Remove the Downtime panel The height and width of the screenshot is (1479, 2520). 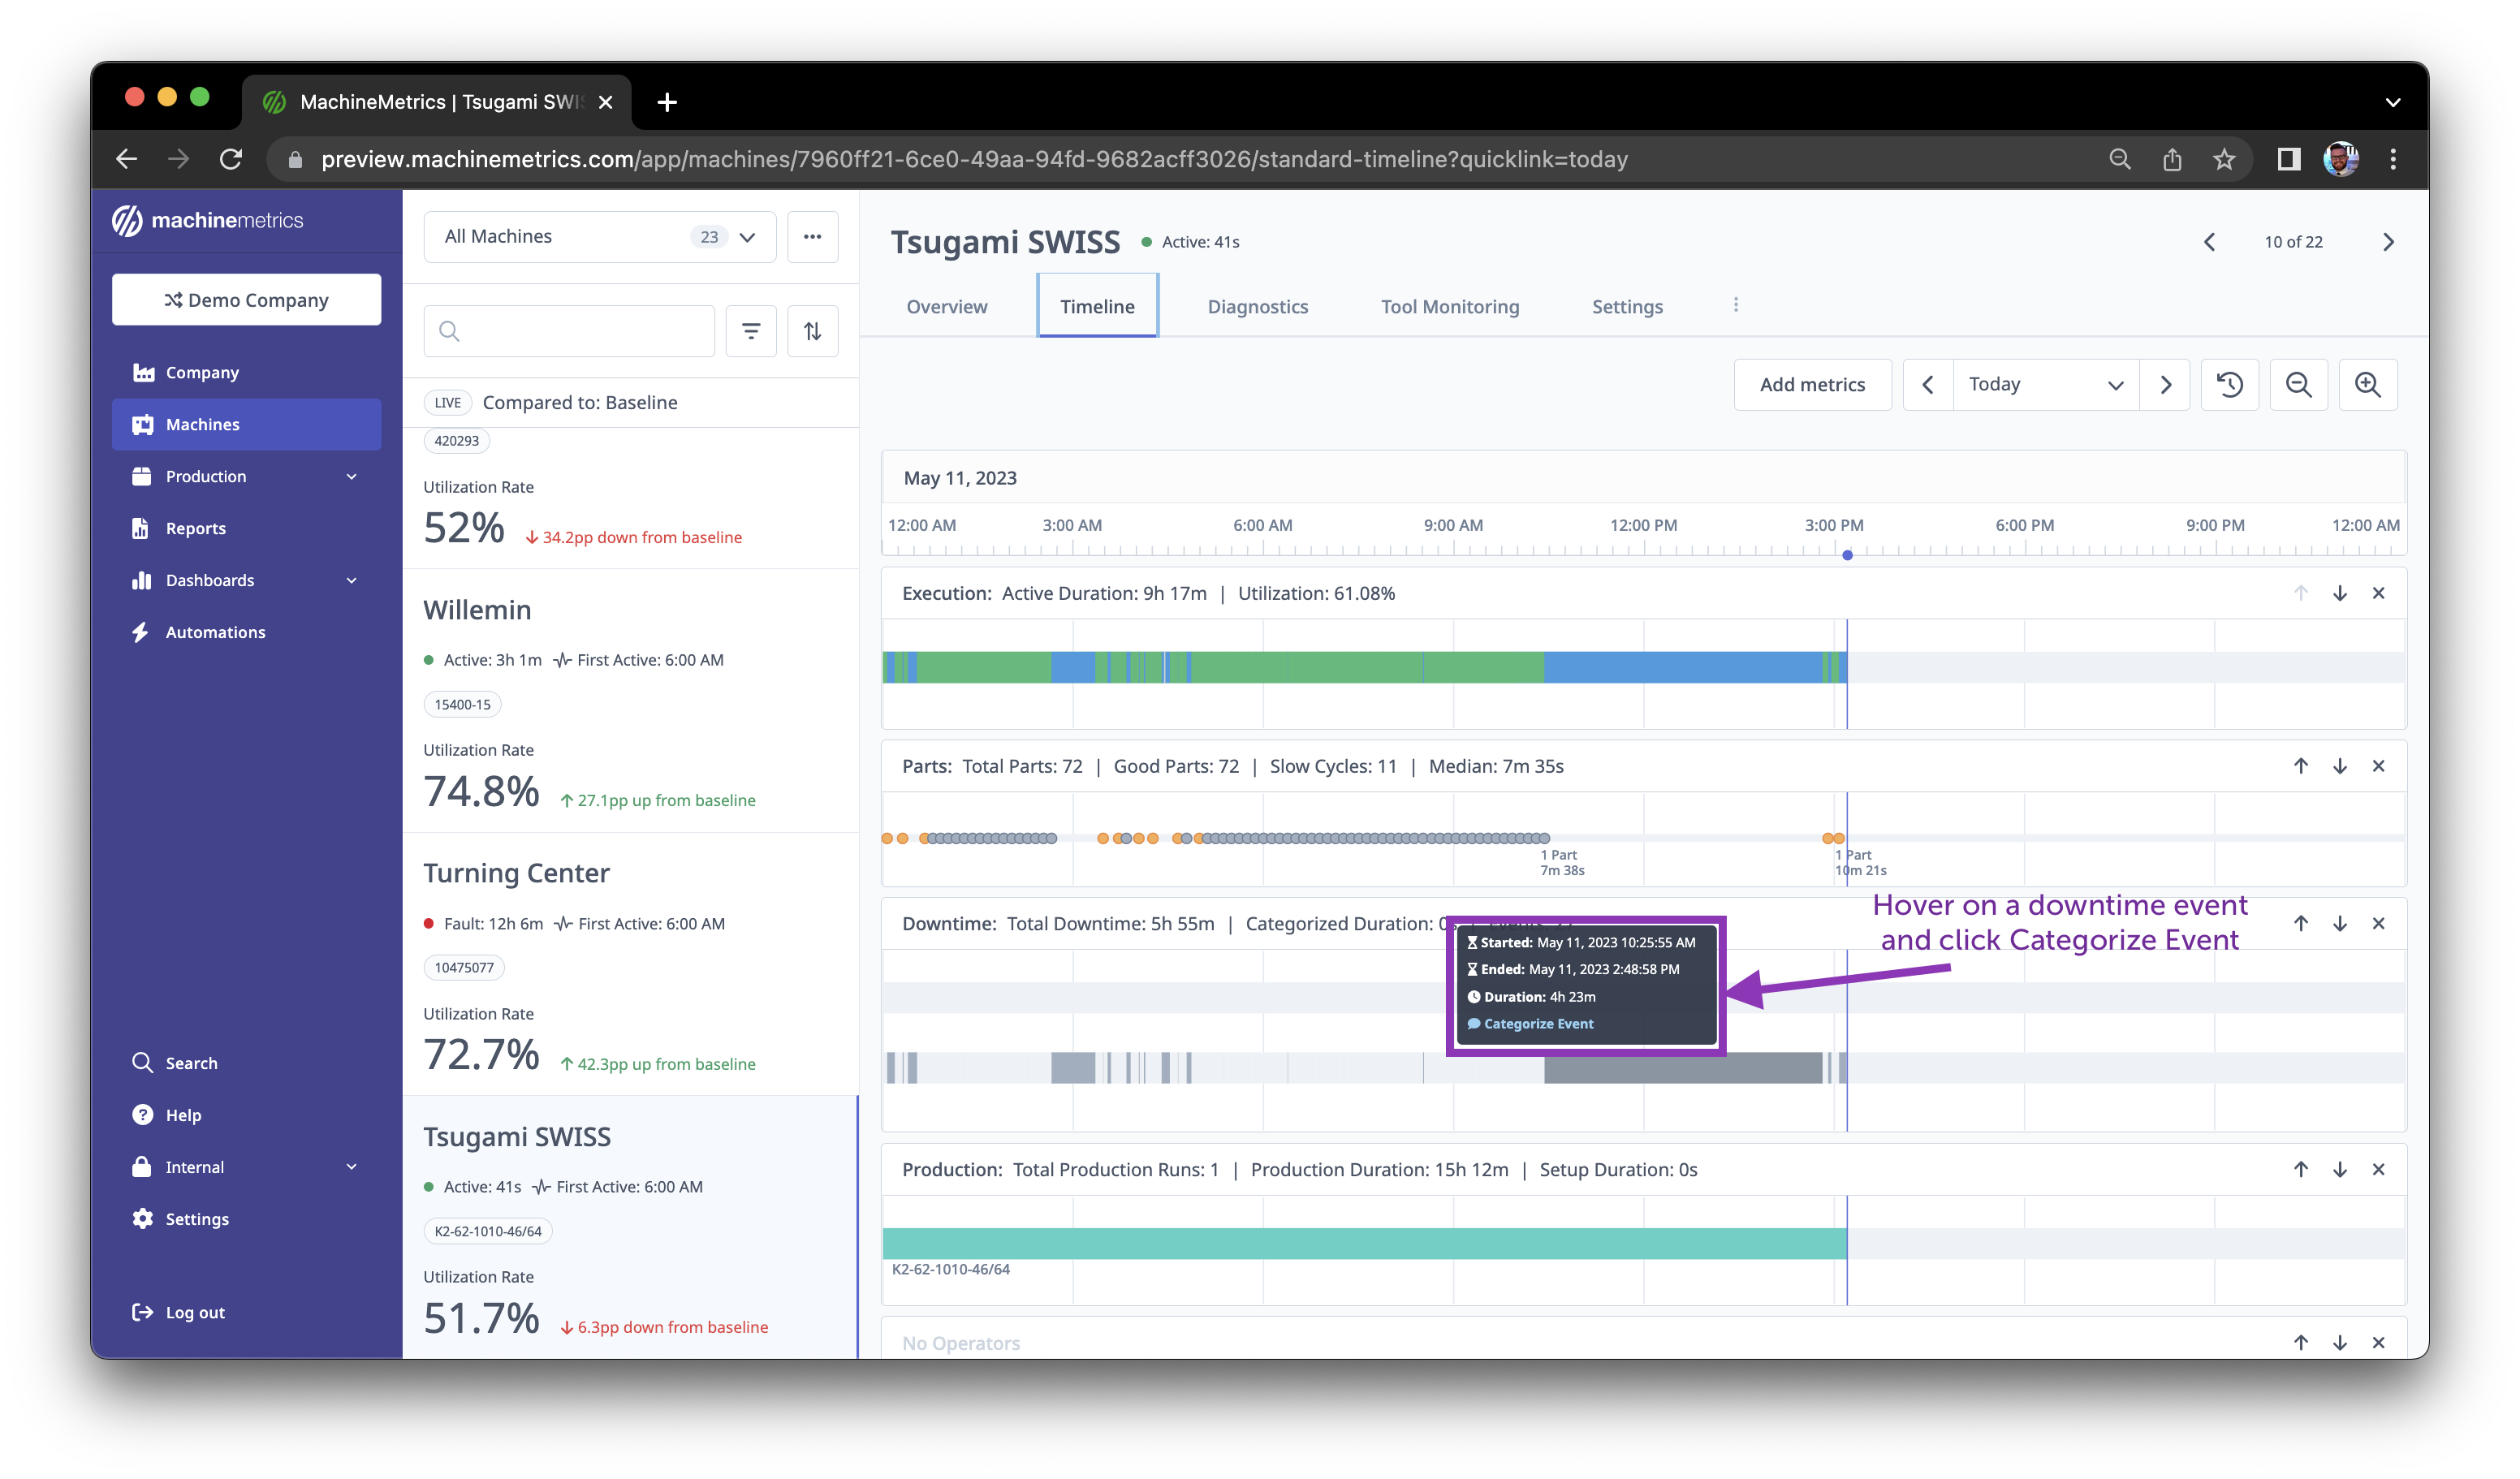click(x=2380, y=923)
